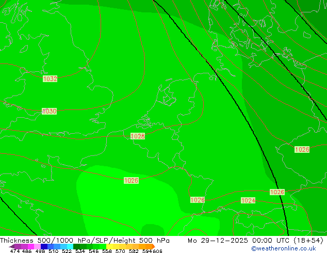
Task: Click the 606 legend value
Action: click(x=157, y=251)
